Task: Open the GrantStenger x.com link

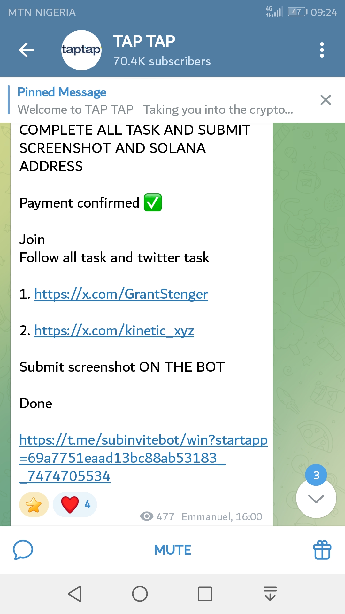Action: click(x=121, y=294)
